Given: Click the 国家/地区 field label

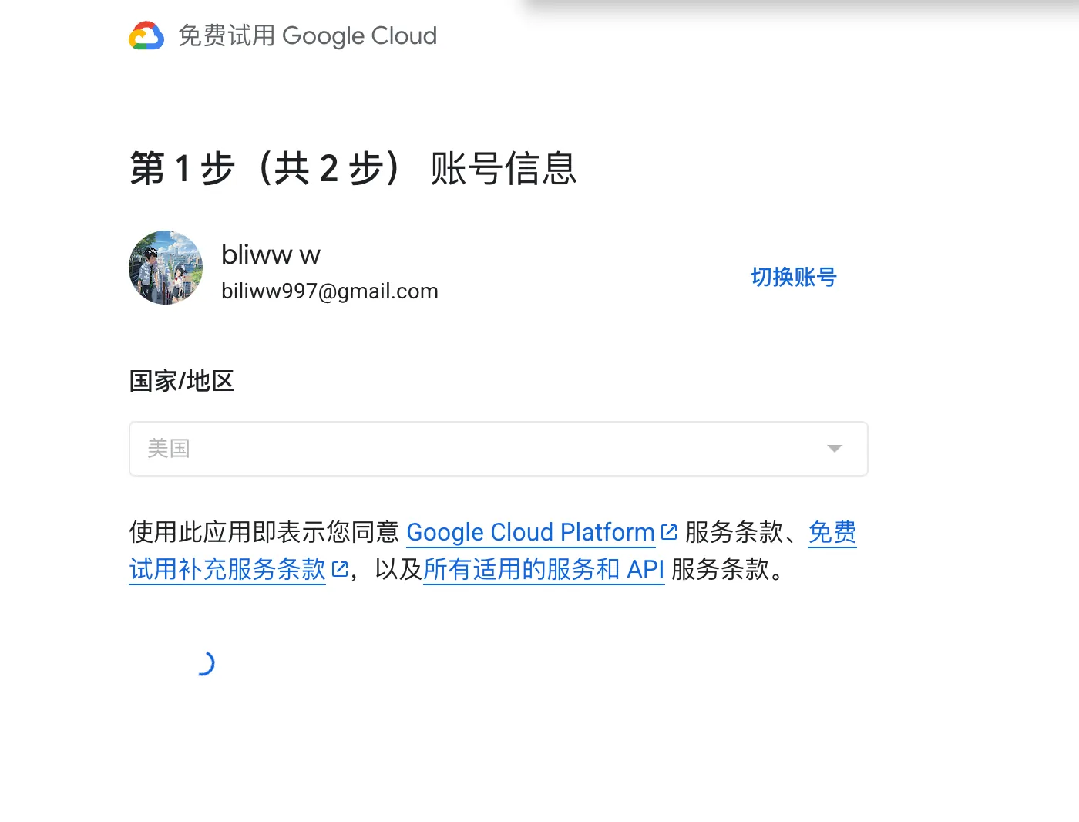Looking at the screenshot, I should click(x=181, y=381).
